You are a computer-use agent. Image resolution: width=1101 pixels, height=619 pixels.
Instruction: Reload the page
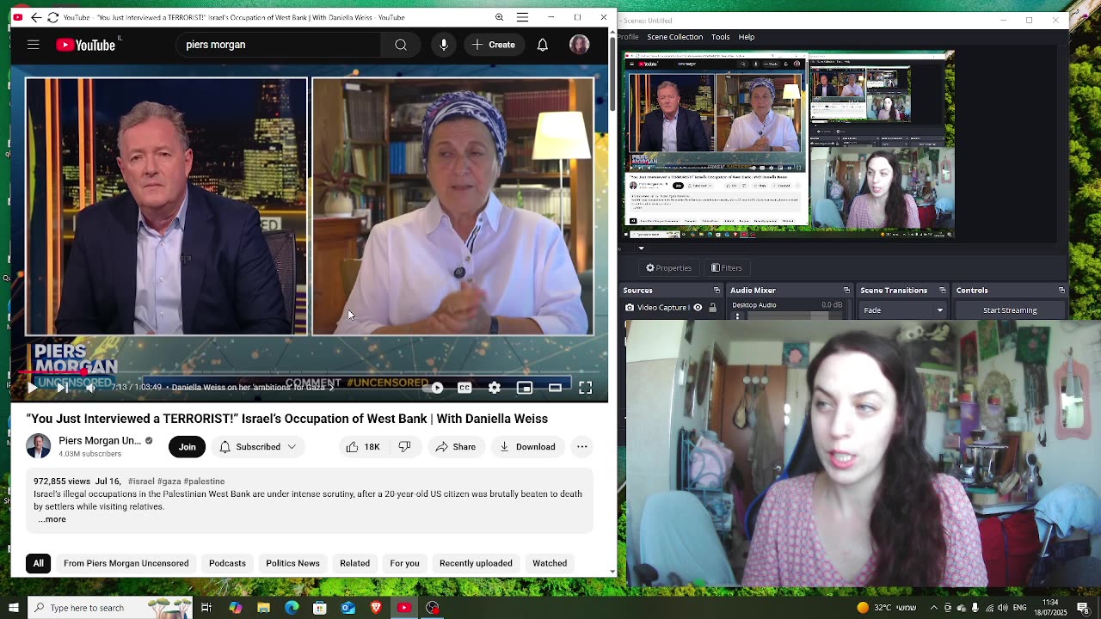pyautogui.click(x=52, y=17)
